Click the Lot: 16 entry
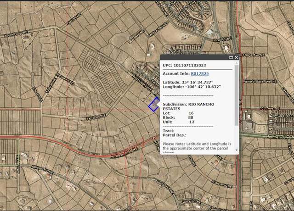The height and width of the screenshot is (211, 294). pos(178,113)
